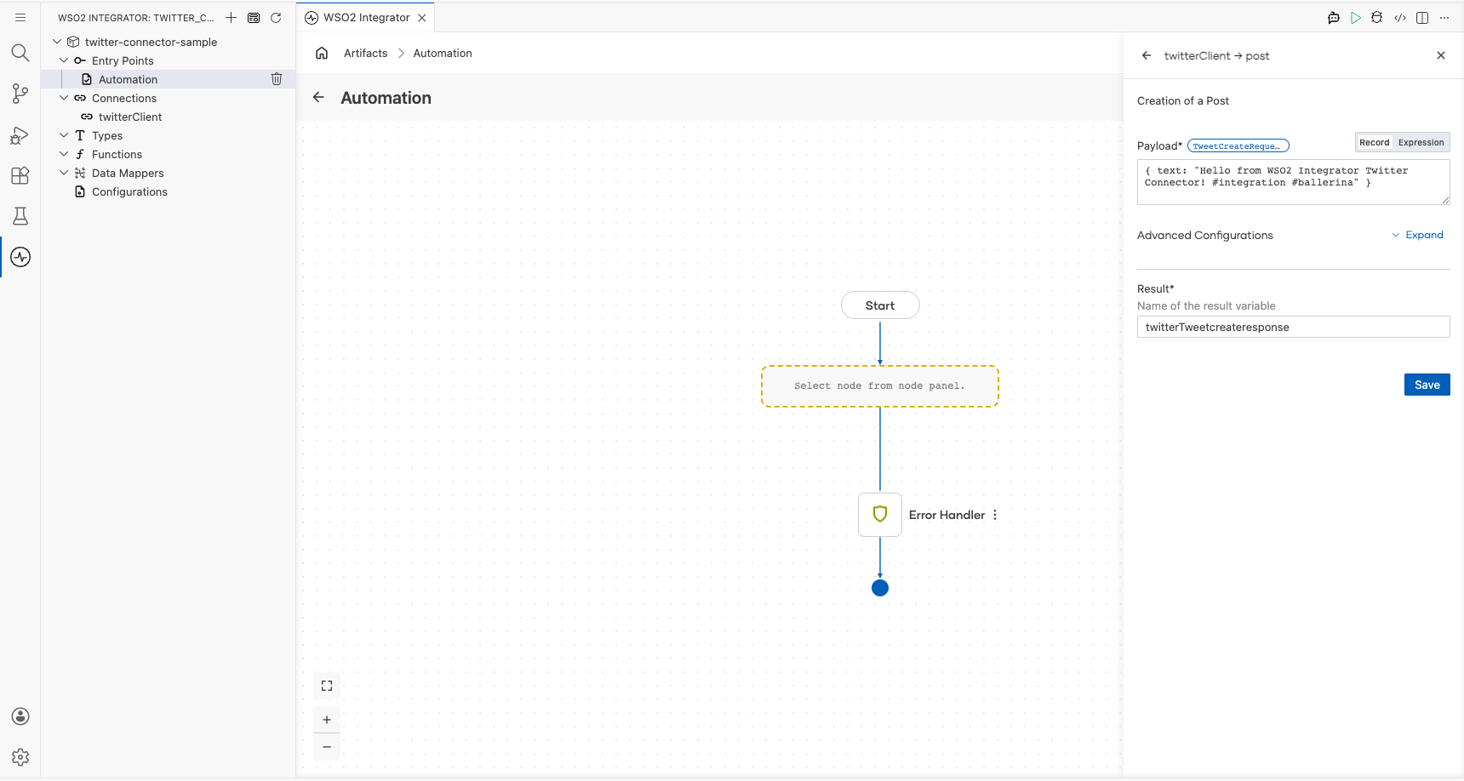
Task: Expand the Data Mappers section
Action: 64,173
